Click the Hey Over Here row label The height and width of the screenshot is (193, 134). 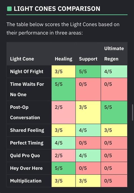pos(26,168)
